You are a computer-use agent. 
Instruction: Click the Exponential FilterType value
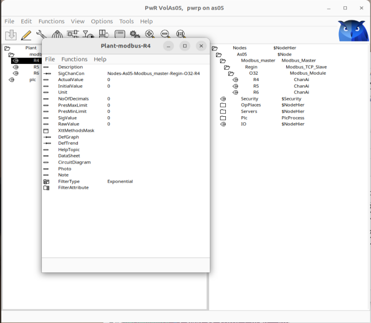(120, 181)
